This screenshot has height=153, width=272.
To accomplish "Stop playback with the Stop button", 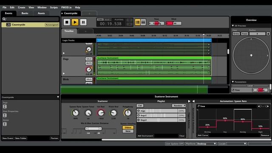I will [x=67, y=22].
